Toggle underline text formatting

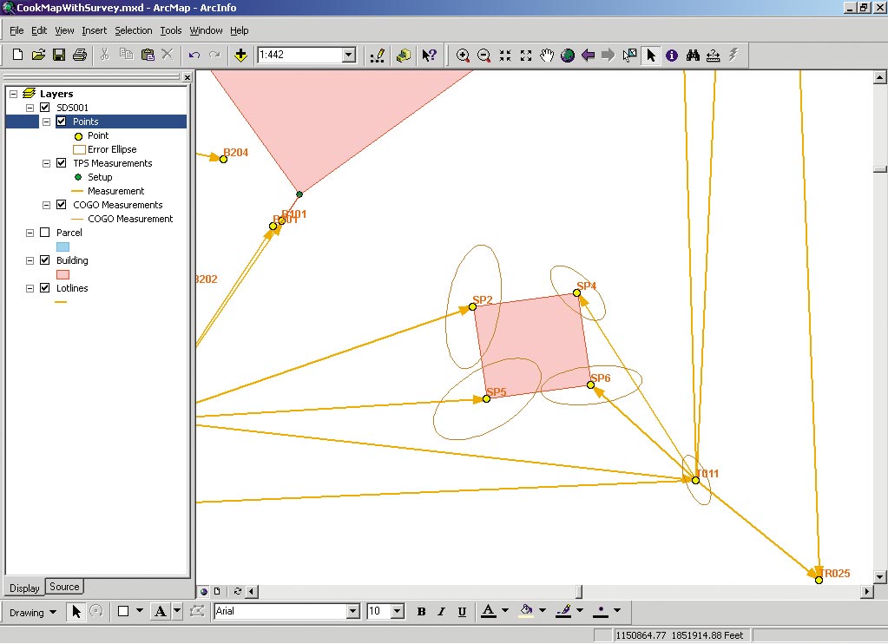(x=462, y=612)
